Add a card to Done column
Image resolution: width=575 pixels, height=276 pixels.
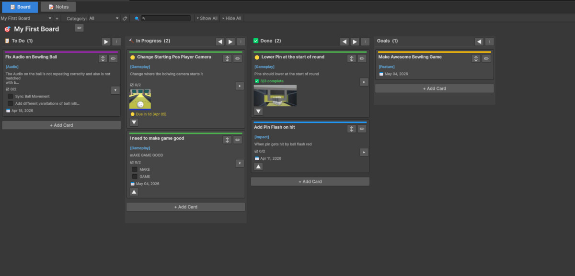[x=310, y=181]
